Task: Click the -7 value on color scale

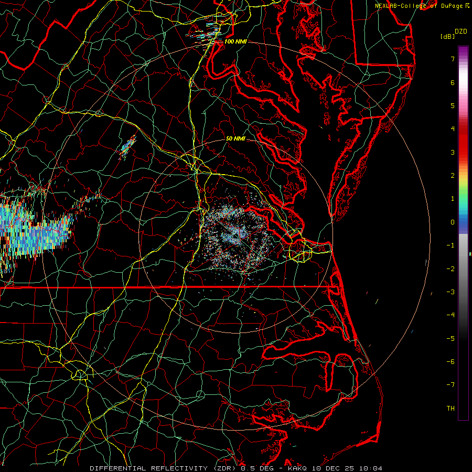Action: [450, 385]
